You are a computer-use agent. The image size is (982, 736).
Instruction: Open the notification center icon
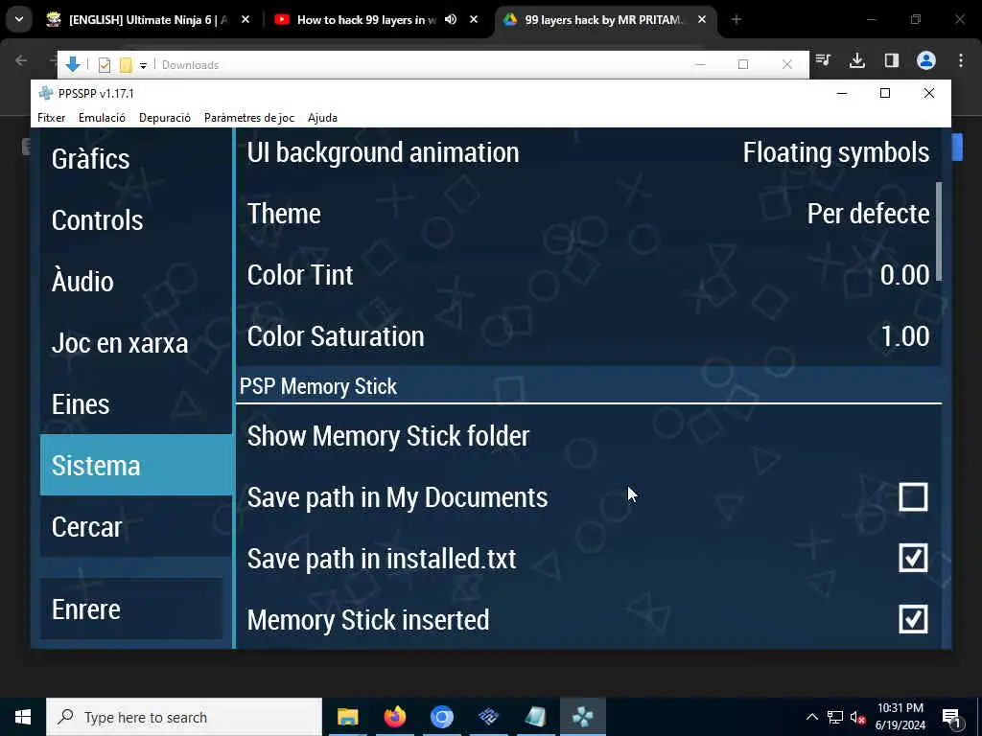[952, 717]
